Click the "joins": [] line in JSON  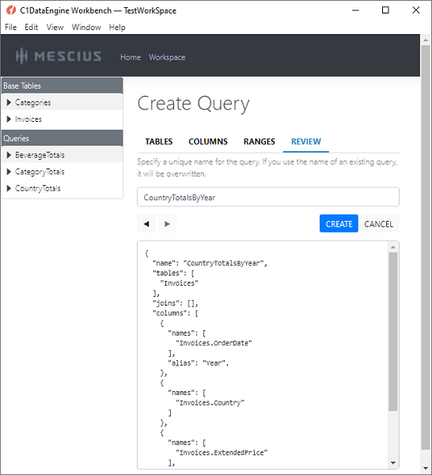click(x=176, y=303)
